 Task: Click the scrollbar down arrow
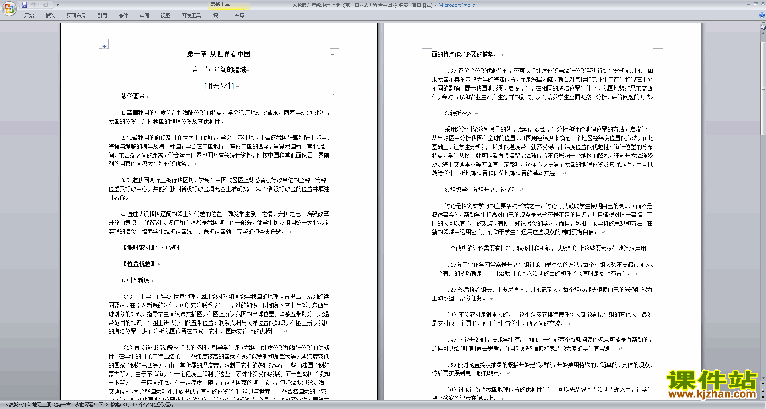coord(763,378)
